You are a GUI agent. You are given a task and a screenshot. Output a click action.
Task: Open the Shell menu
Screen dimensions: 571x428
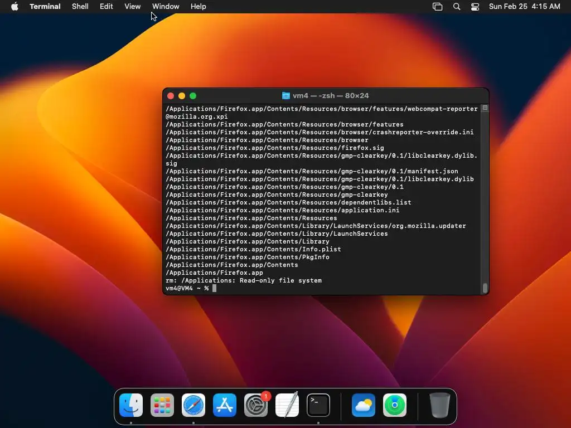(x=80, y=7)
